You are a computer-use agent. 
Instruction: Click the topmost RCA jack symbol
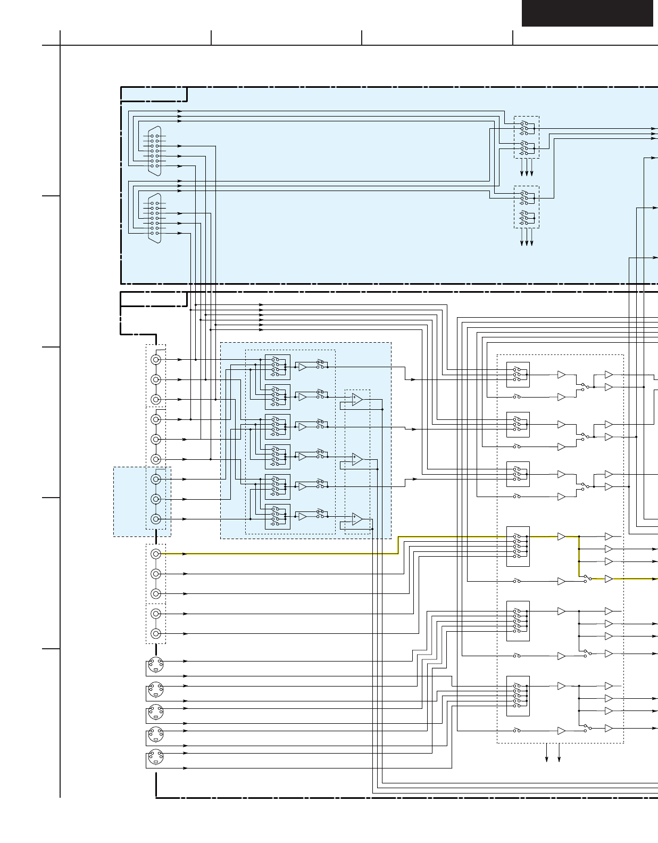coord(156,359)
